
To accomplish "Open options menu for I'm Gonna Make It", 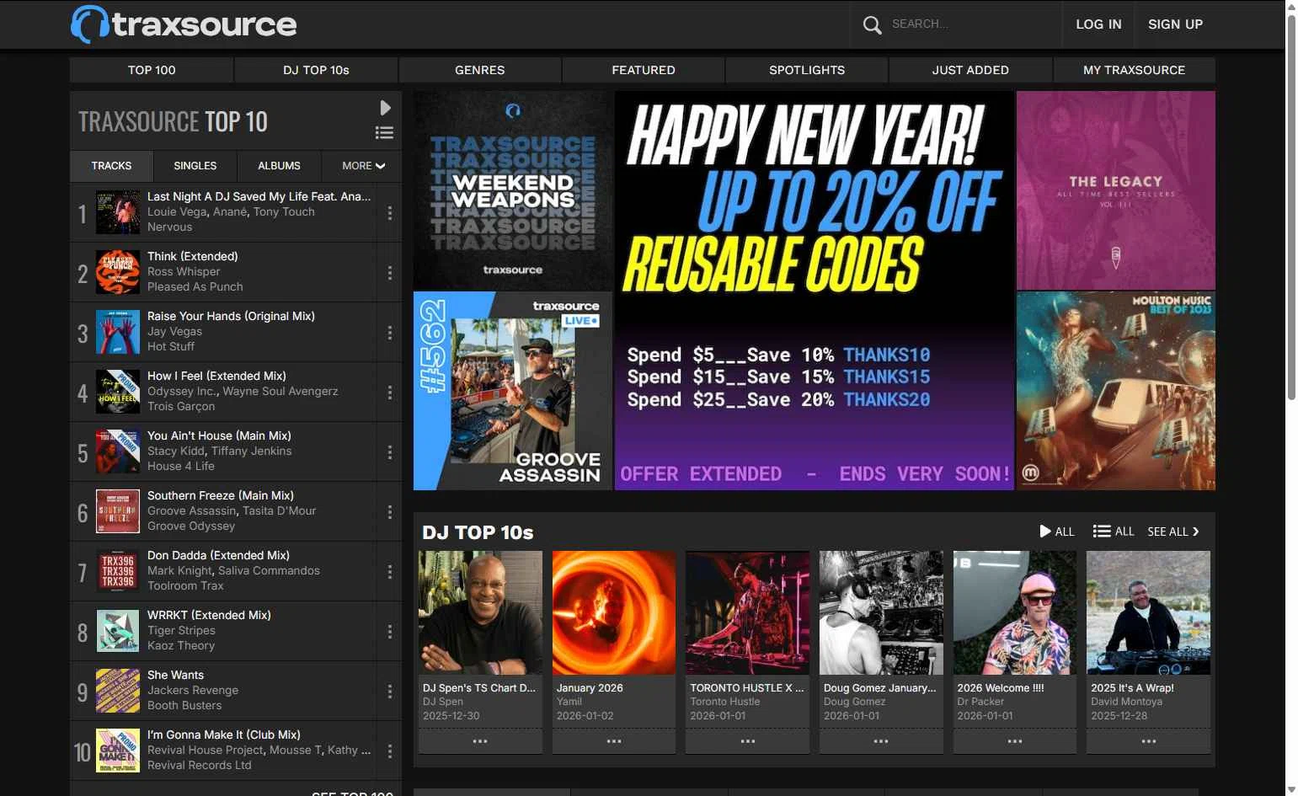I will point(389,751).
